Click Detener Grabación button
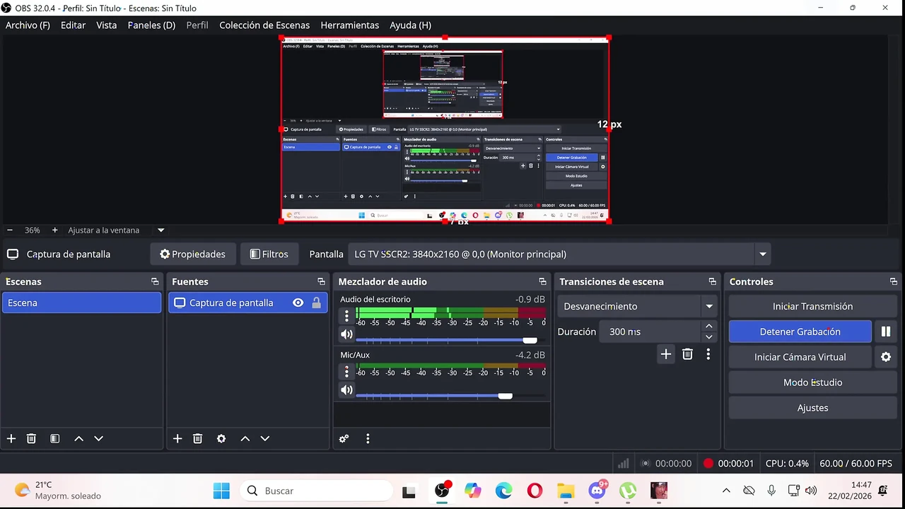The height and width of the screenshot is (509, 905). point(800,332)
